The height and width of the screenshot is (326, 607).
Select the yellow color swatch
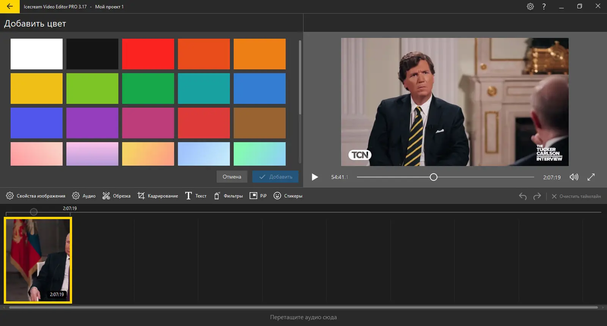tap(36, 88)
